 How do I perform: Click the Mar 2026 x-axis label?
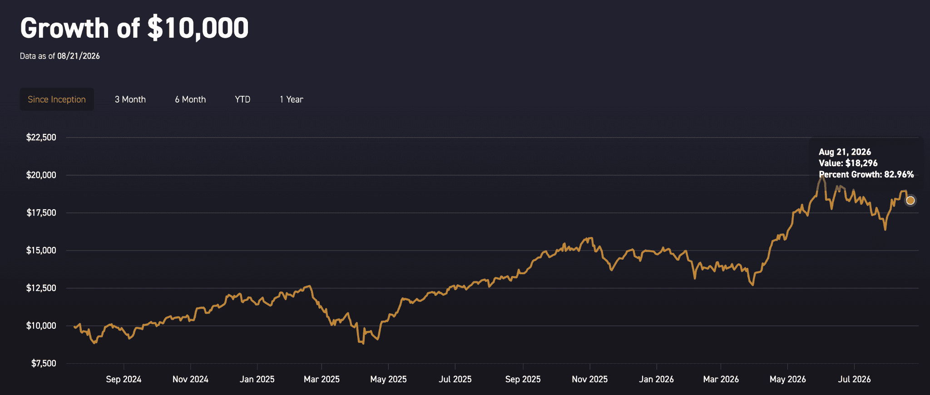click(721, 380)
